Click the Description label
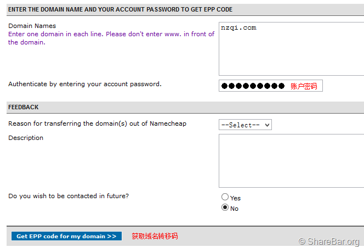 (26, 138)
